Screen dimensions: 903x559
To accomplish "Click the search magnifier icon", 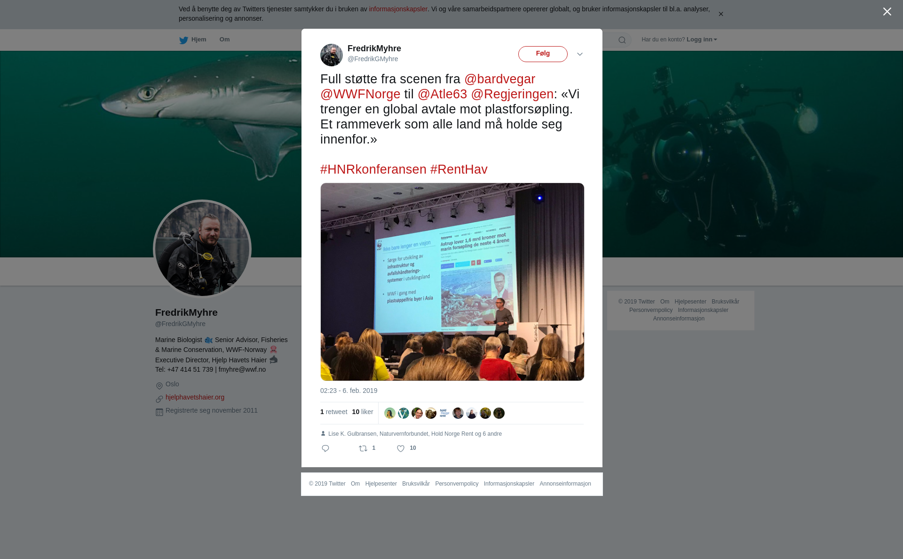I will (x=622, y=40).
